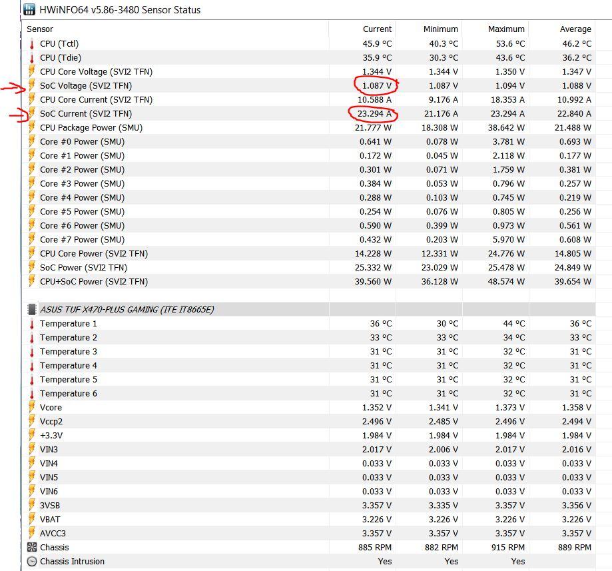
Task: Select the Temperature 3 row label
Action: tap(69, 352)
